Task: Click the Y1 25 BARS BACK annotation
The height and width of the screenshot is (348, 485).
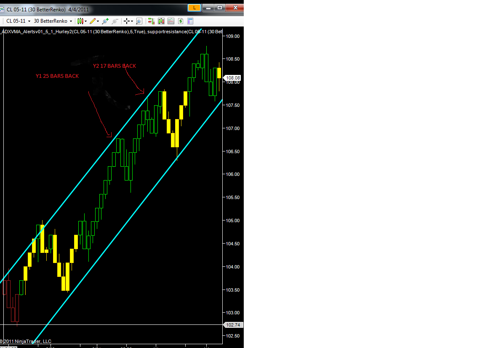Action: 57,76
